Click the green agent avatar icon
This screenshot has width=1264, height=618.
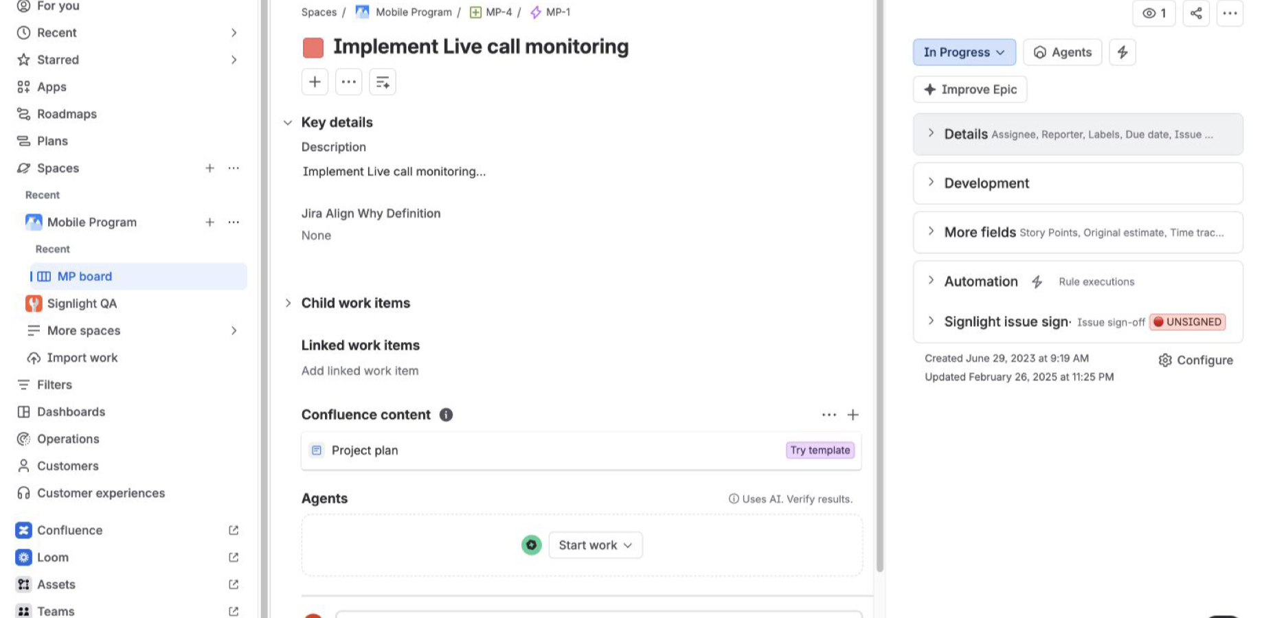pyautogui.click(x=532, y=545)
